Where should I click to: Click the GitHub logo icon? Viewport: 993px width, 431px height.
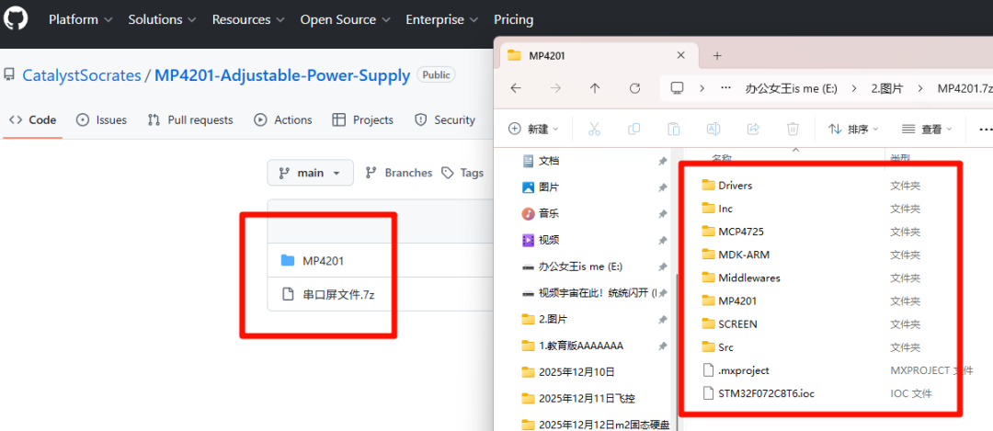(16, 19)
